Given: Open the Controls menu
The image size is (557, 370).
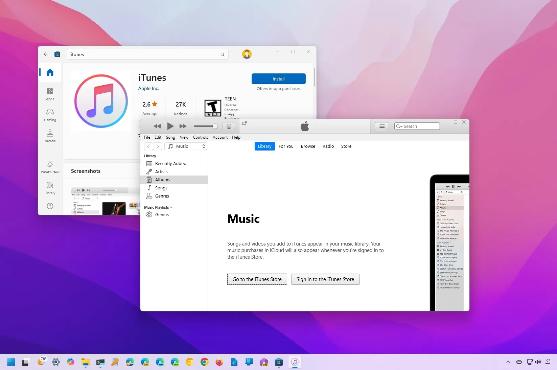Looking at the screenshot, I should click(x=201, y=137).
